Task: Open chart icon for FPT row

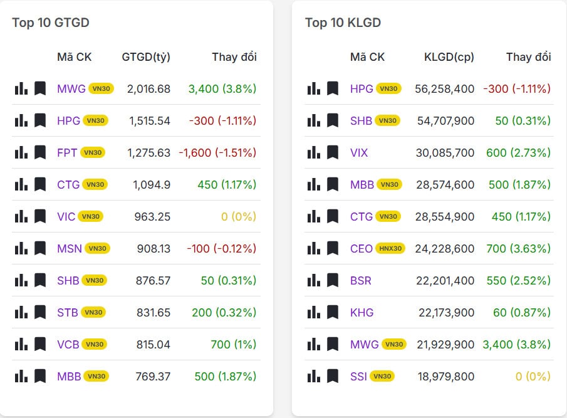Action: (x=21, y=152)
